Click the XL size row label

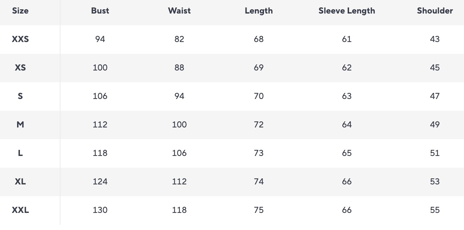click(20, 182)
